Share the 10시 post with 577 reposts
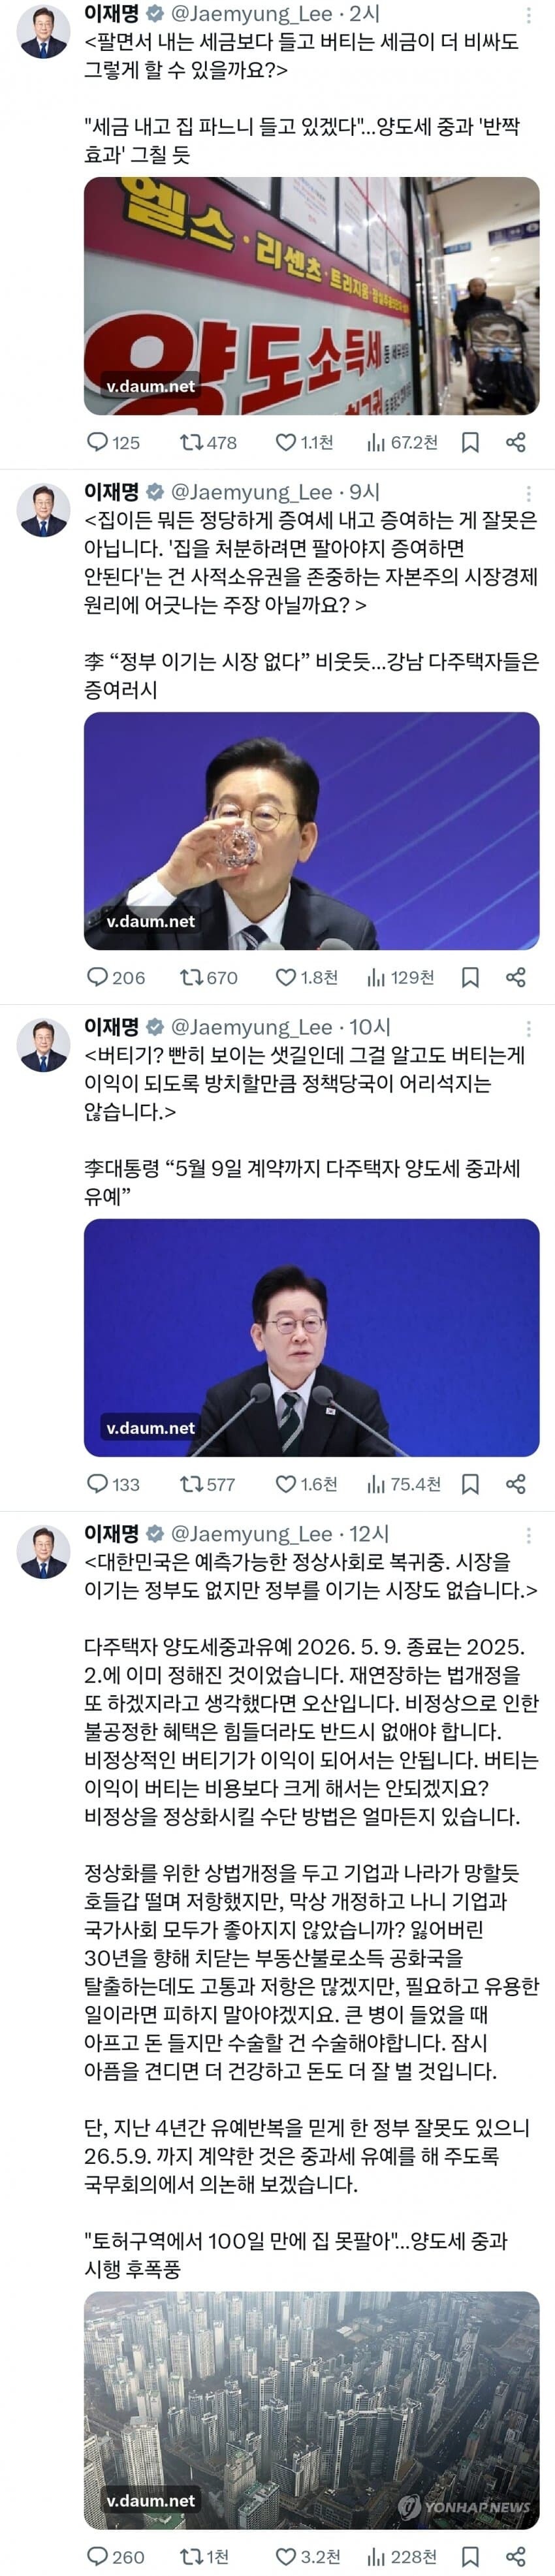Viewport: 555px width, 2576px height. tap(516, 1484)
